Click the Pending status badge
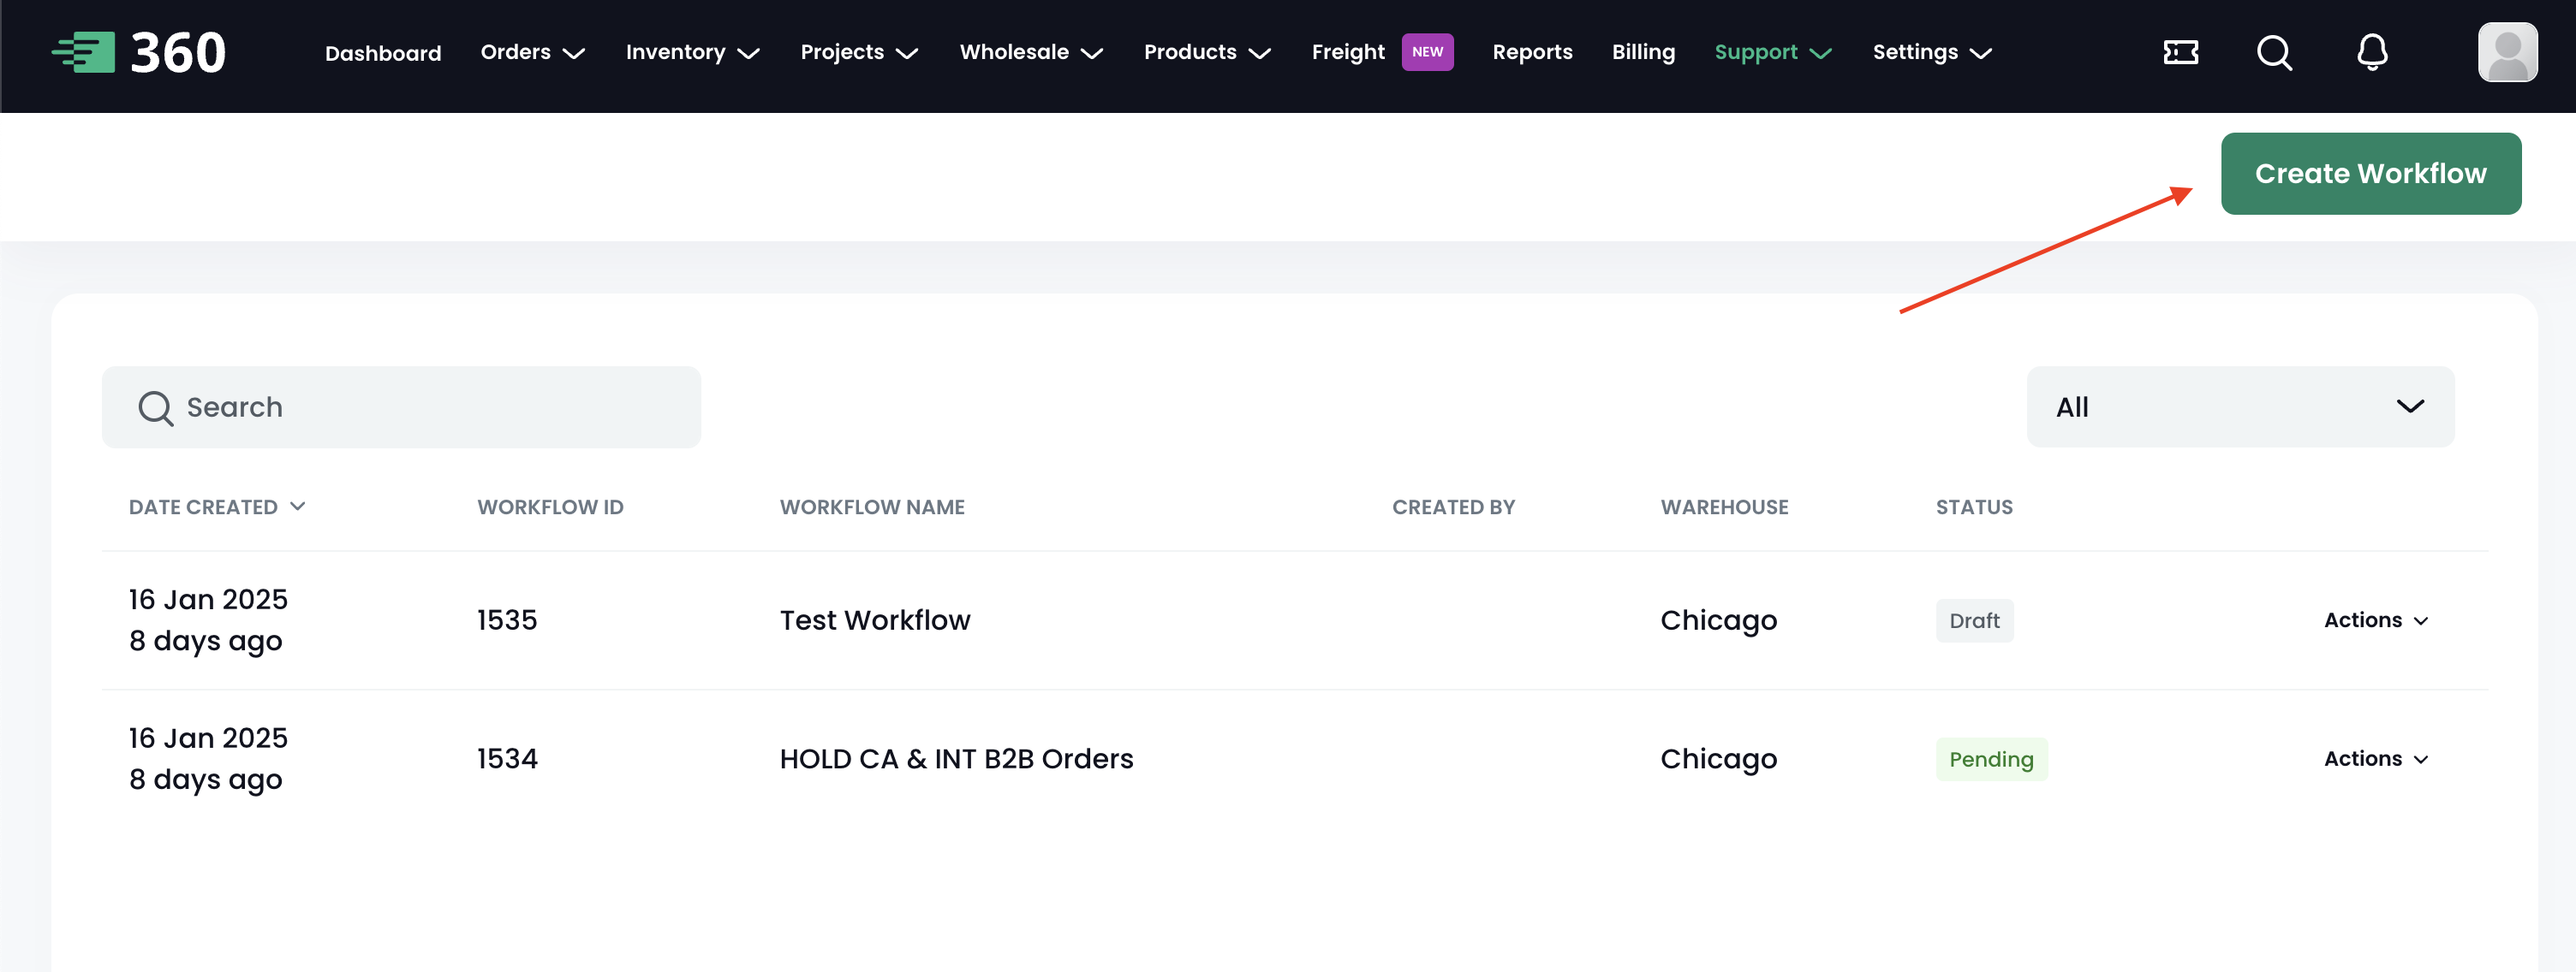This screenshot has width=2576, height=972. click(1991, 759)
